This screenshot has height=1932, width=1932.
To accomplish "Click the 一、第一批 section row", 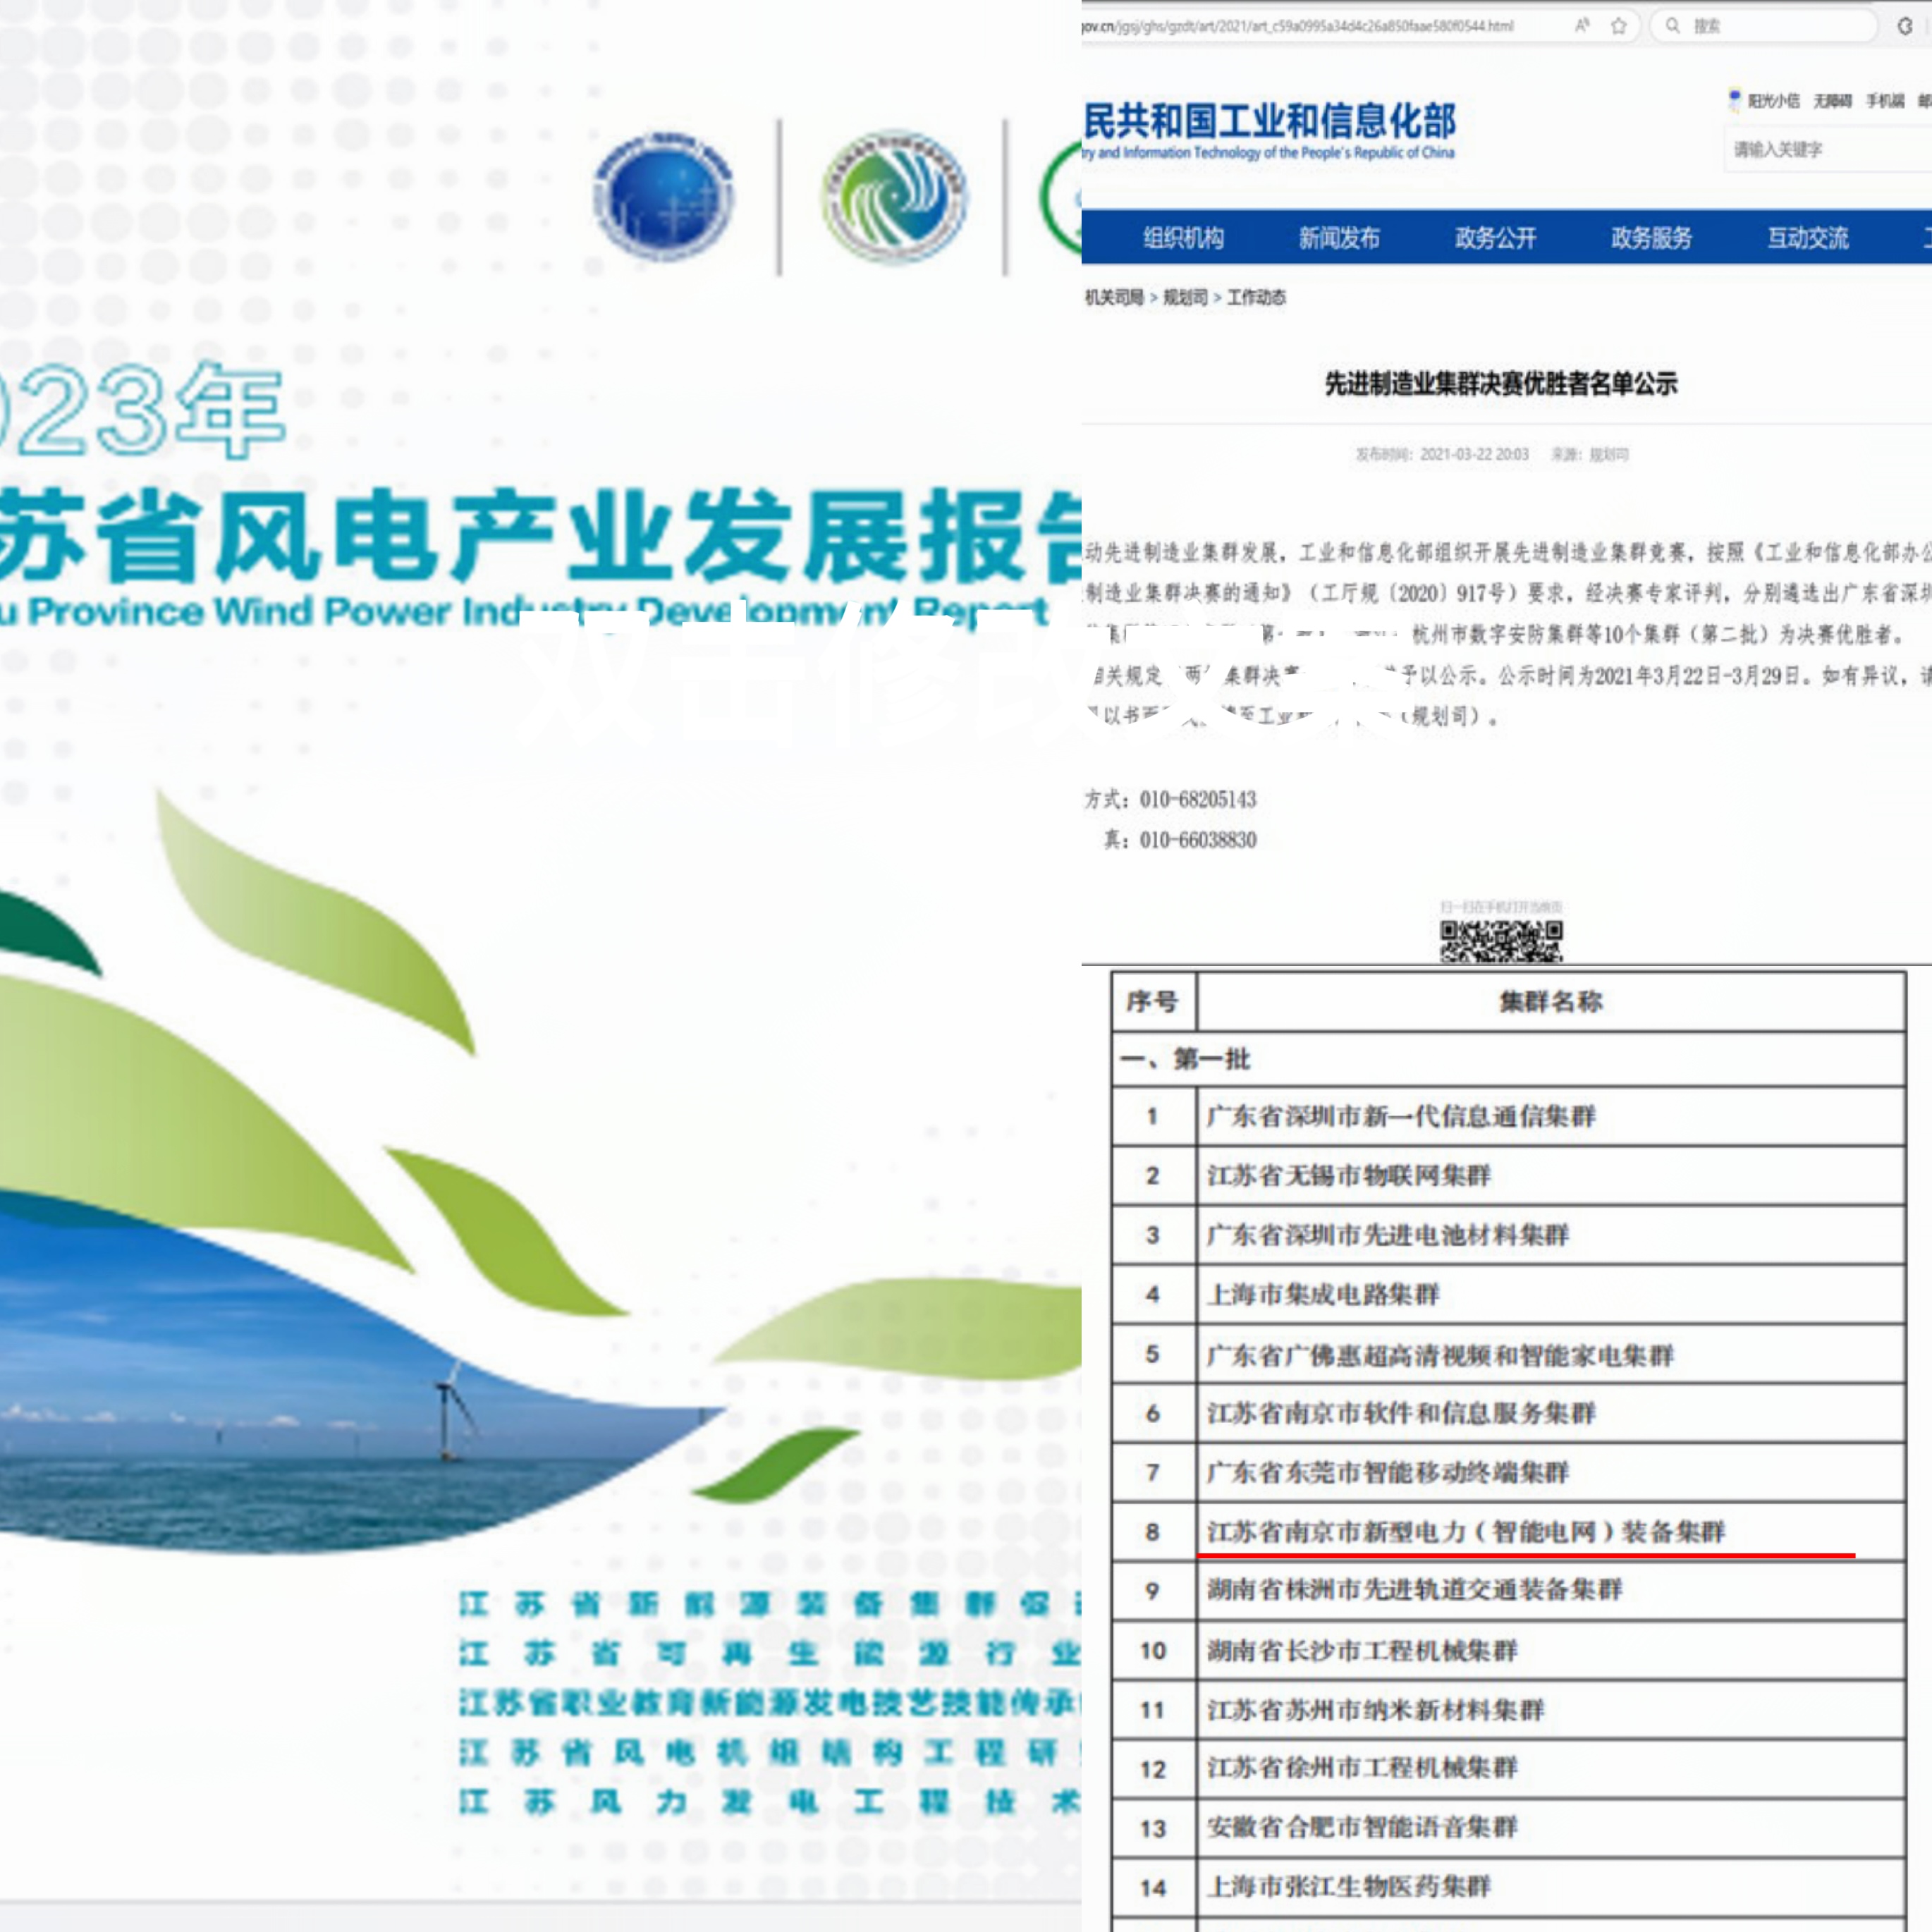I will click(x=1508, y=1059).
